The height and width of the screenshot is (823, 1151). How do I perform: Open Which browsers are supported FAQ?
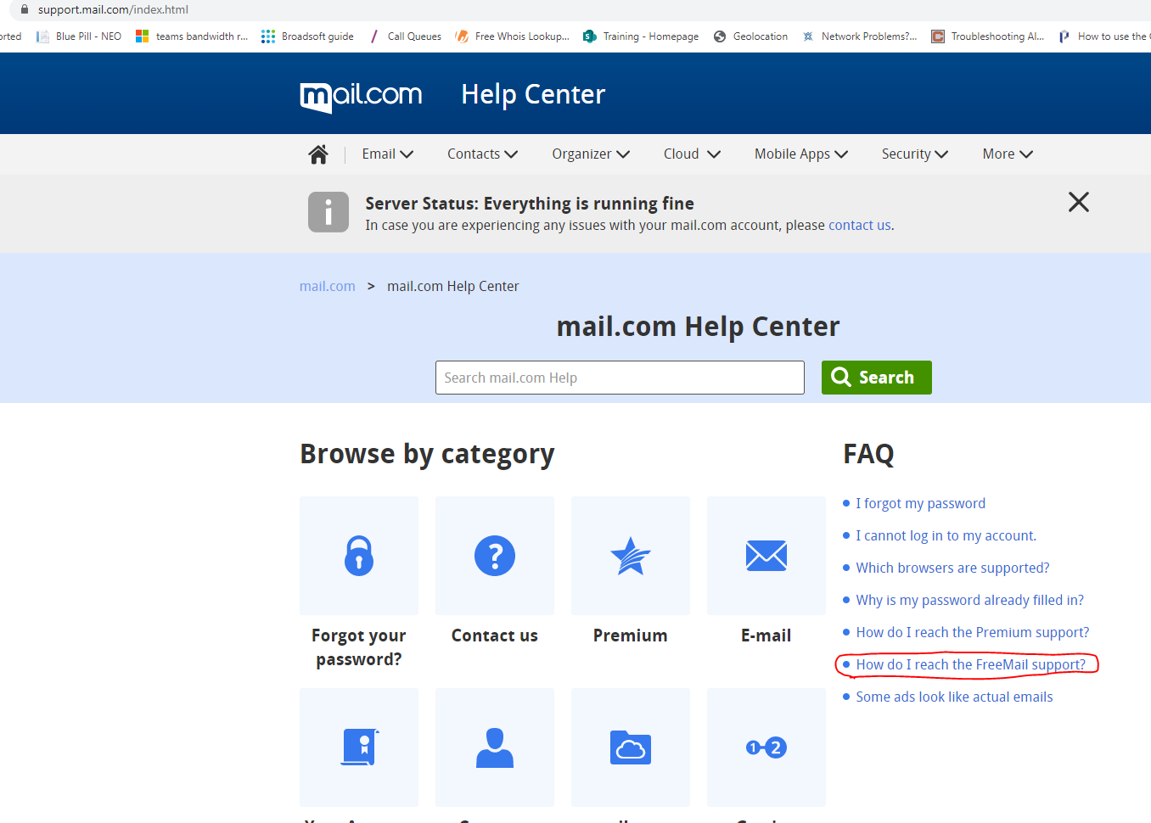952,568
